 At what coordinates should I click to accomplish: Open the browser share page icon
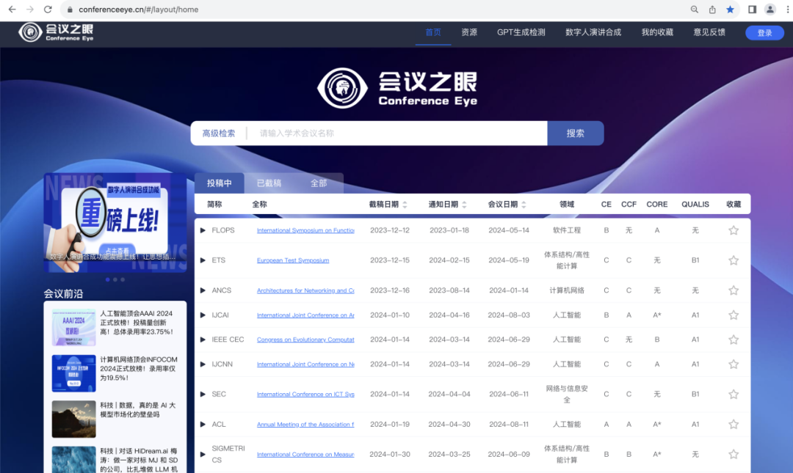712,10
